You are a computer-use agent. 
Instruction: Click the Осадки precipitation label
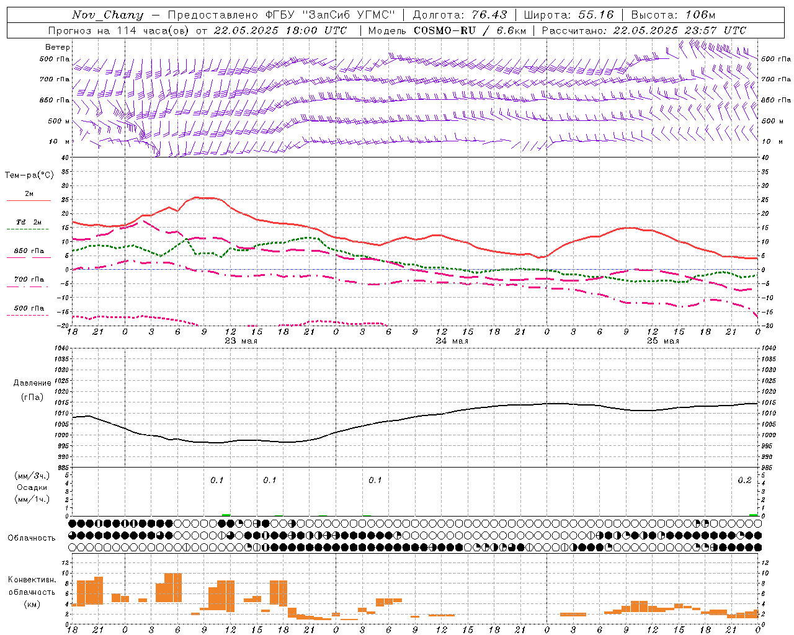click(x=32, y=487)
